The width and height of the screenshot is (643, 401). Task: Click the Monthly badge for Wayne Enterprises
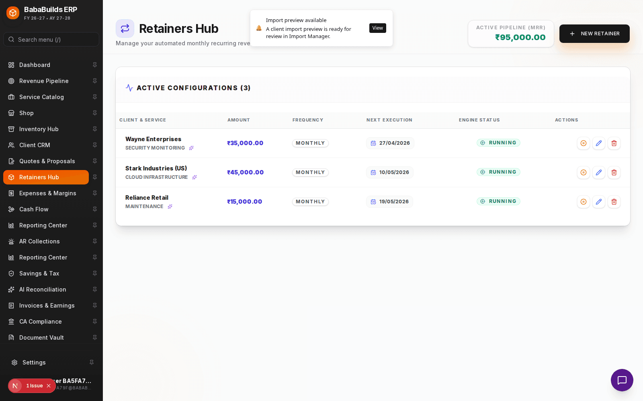pos(310,143)
